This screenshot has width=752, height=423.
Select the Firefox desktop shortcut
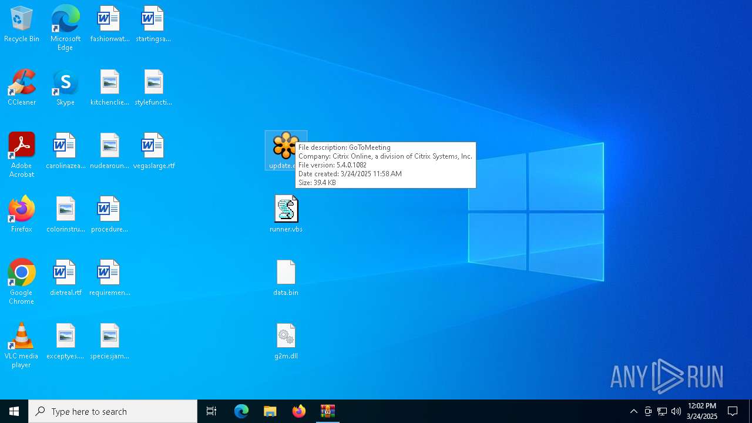[x=22, y=215]
